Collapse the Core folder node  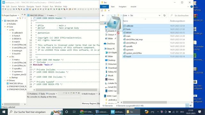(x=5, y=27)
